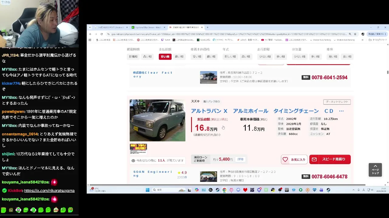
Task: Sort by 長い順 under 車検
Action: (x=347, y=57)
